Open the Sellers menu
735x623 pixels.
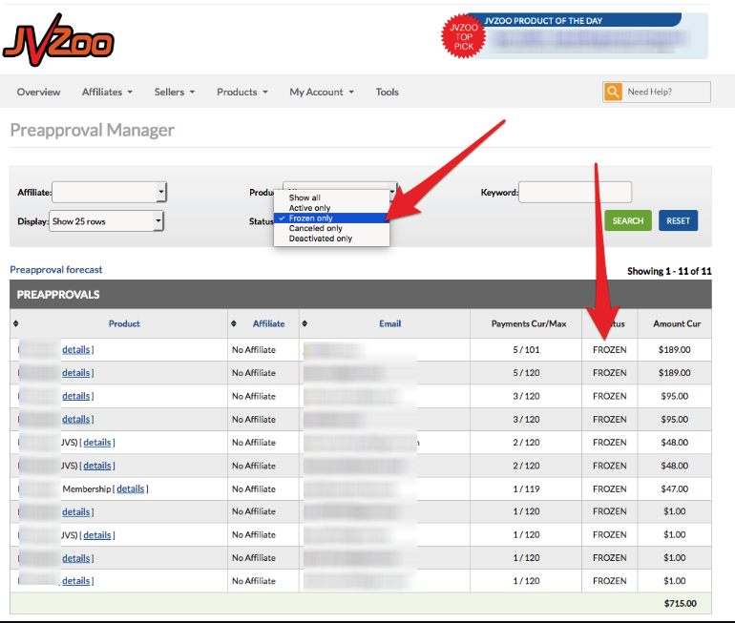click(175, 92)
